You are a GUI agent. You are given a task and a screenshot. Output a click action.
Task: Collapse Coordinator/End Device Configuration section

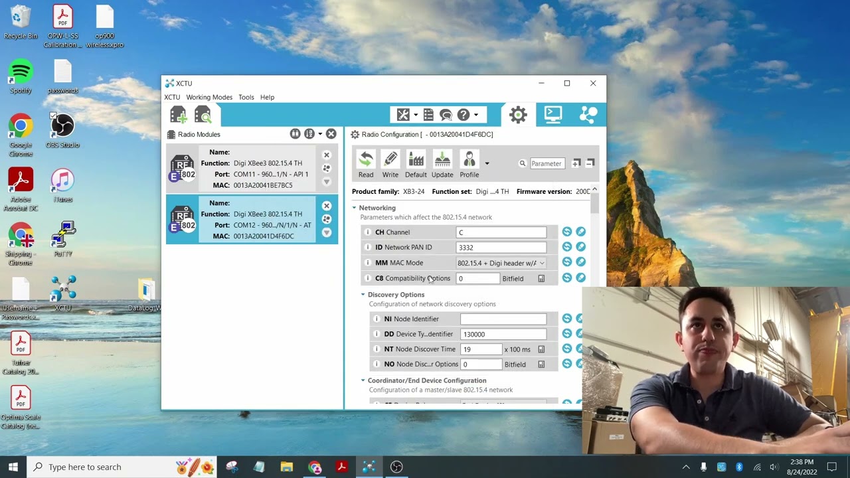pyautogui.click(x=363, y=380)
